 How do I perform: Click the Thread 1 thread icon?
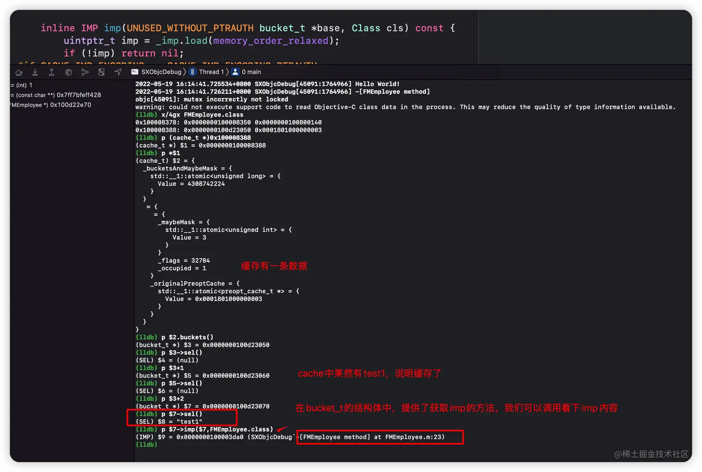193,72
